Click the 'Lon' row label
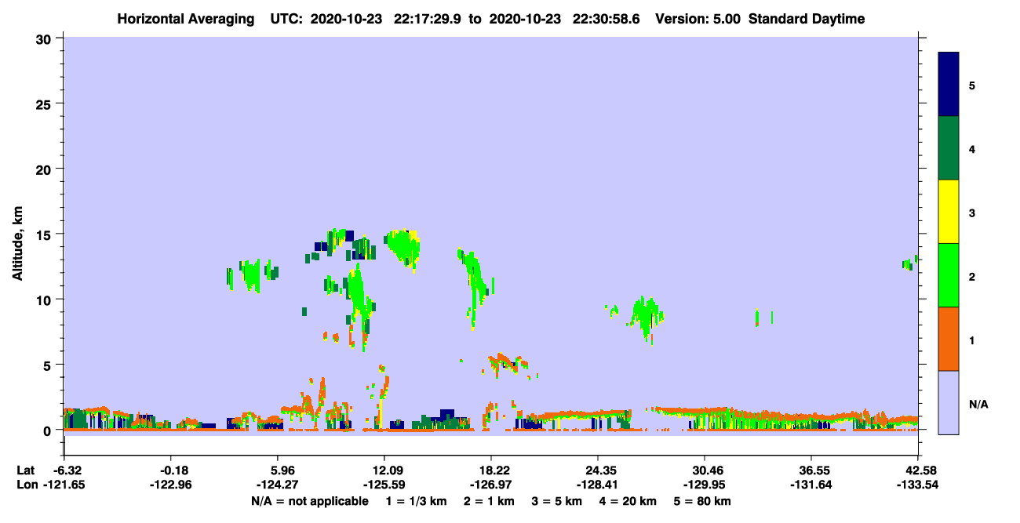This screenshot has height=523, width=1020. click(x=26, y=484)
